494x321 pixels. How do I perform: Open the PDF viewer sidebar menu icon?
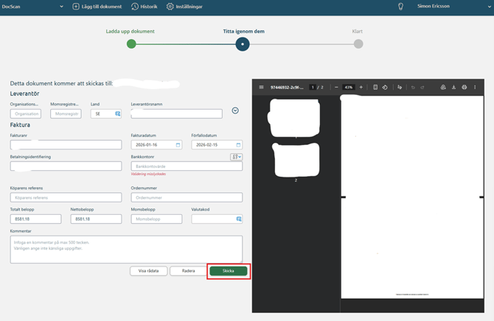(261, 87)
